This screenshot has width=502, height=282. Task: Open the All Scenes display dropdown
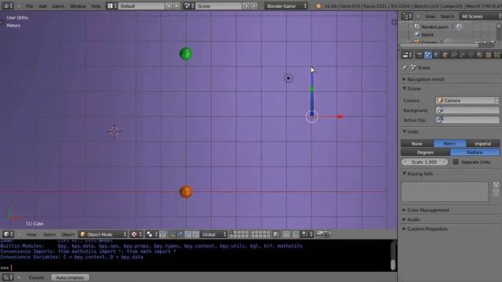click(x=480, y=16)
